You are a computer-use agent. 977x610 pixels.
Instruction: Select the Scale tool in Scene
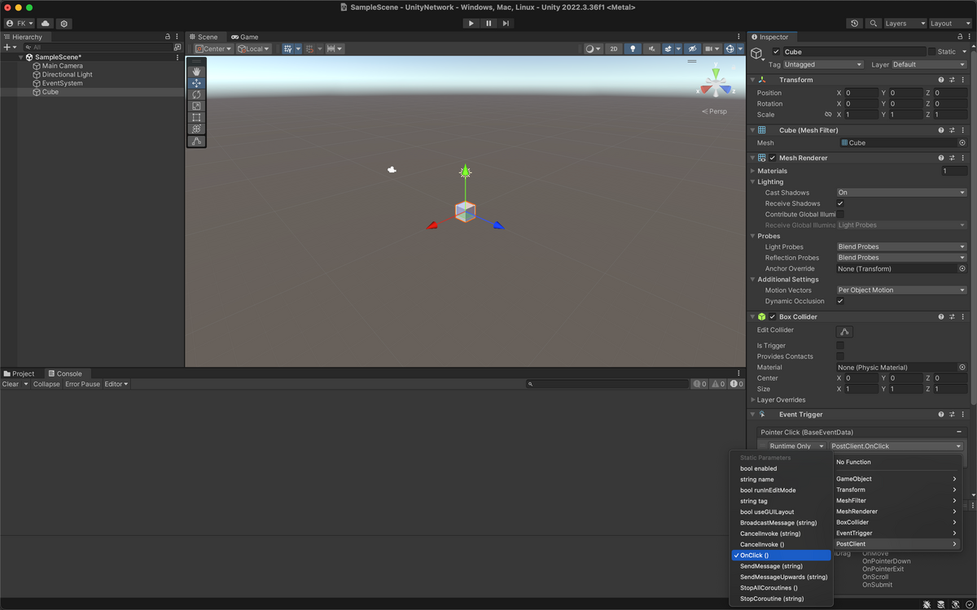196,106
